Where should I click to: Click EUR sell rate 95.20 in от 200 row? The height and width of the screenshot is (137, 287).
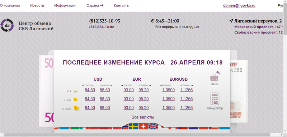tap(144, 99)
